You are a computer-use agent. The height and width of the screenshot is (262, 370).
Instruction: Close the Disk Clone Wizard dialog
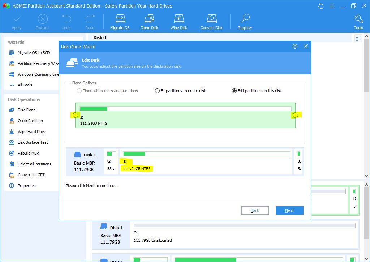306,46
